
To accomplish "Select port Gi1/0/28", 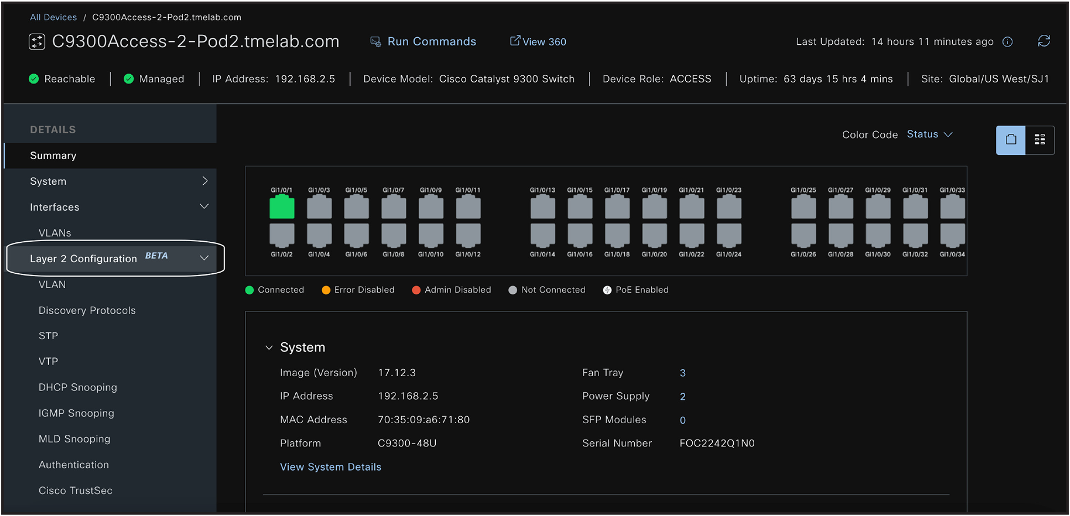I will pos(841,236).
